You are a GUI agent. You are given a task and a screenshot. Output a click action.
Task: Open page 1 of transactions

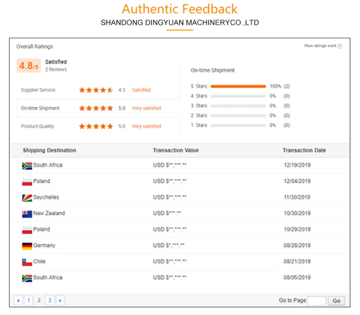coord(28,300)
